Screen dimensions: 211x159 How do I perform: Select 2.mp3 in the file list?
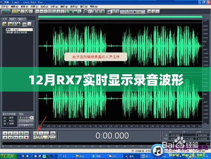(x=18, y=30)
